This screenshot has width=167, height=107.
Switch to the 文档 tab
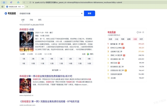31,20
